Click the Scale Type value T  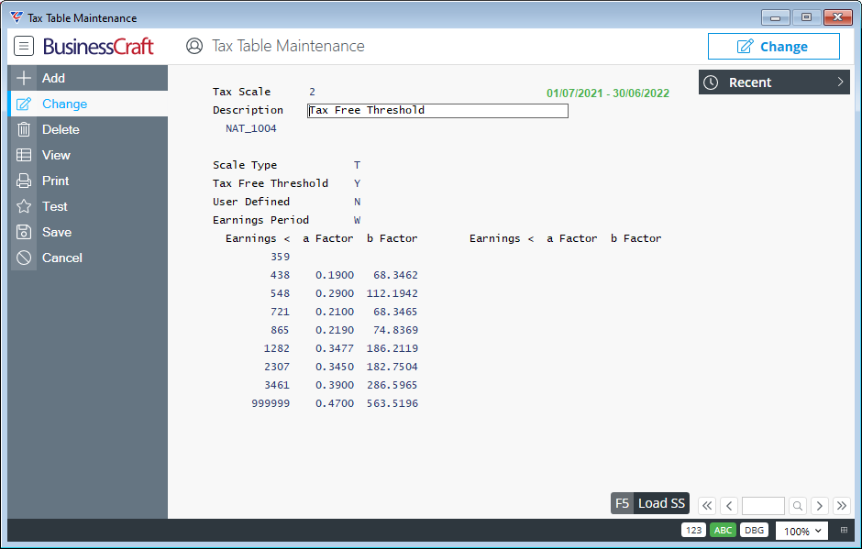pyautogui.click(x=358, y=165)
